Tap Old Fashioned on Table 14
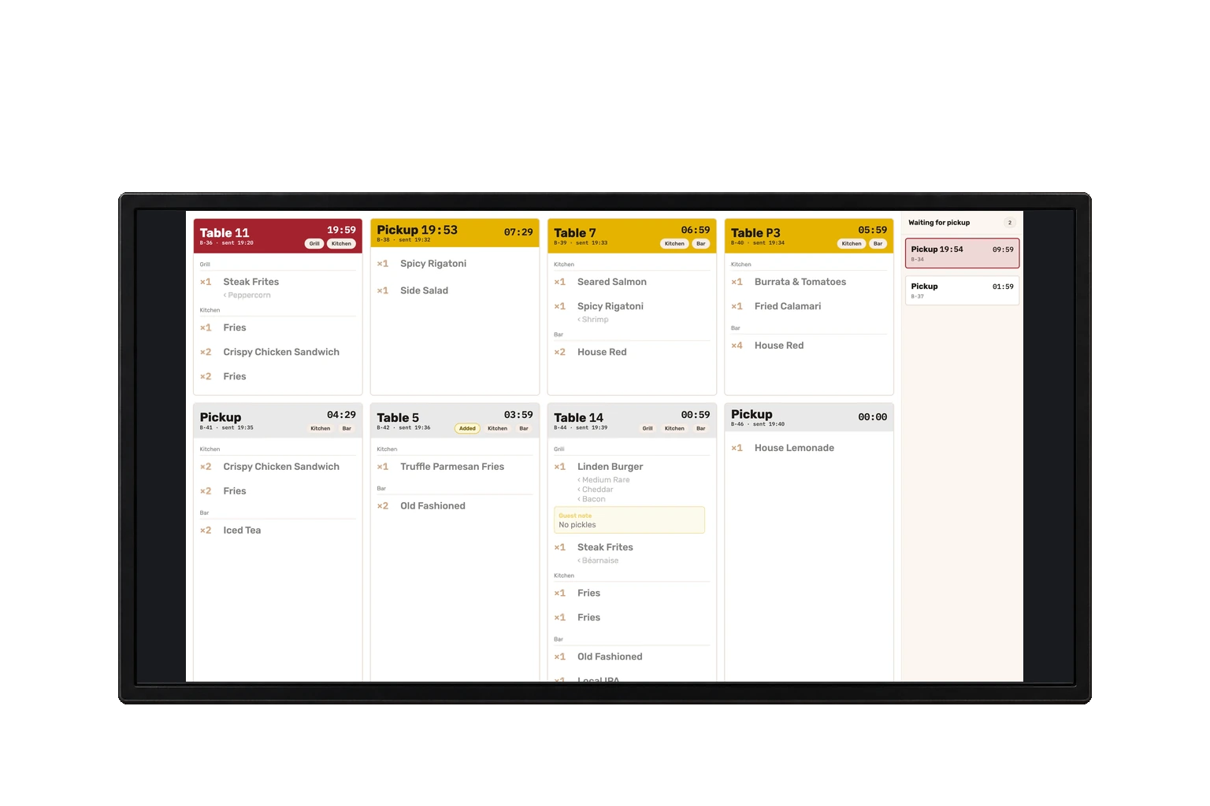 point(610,657)
